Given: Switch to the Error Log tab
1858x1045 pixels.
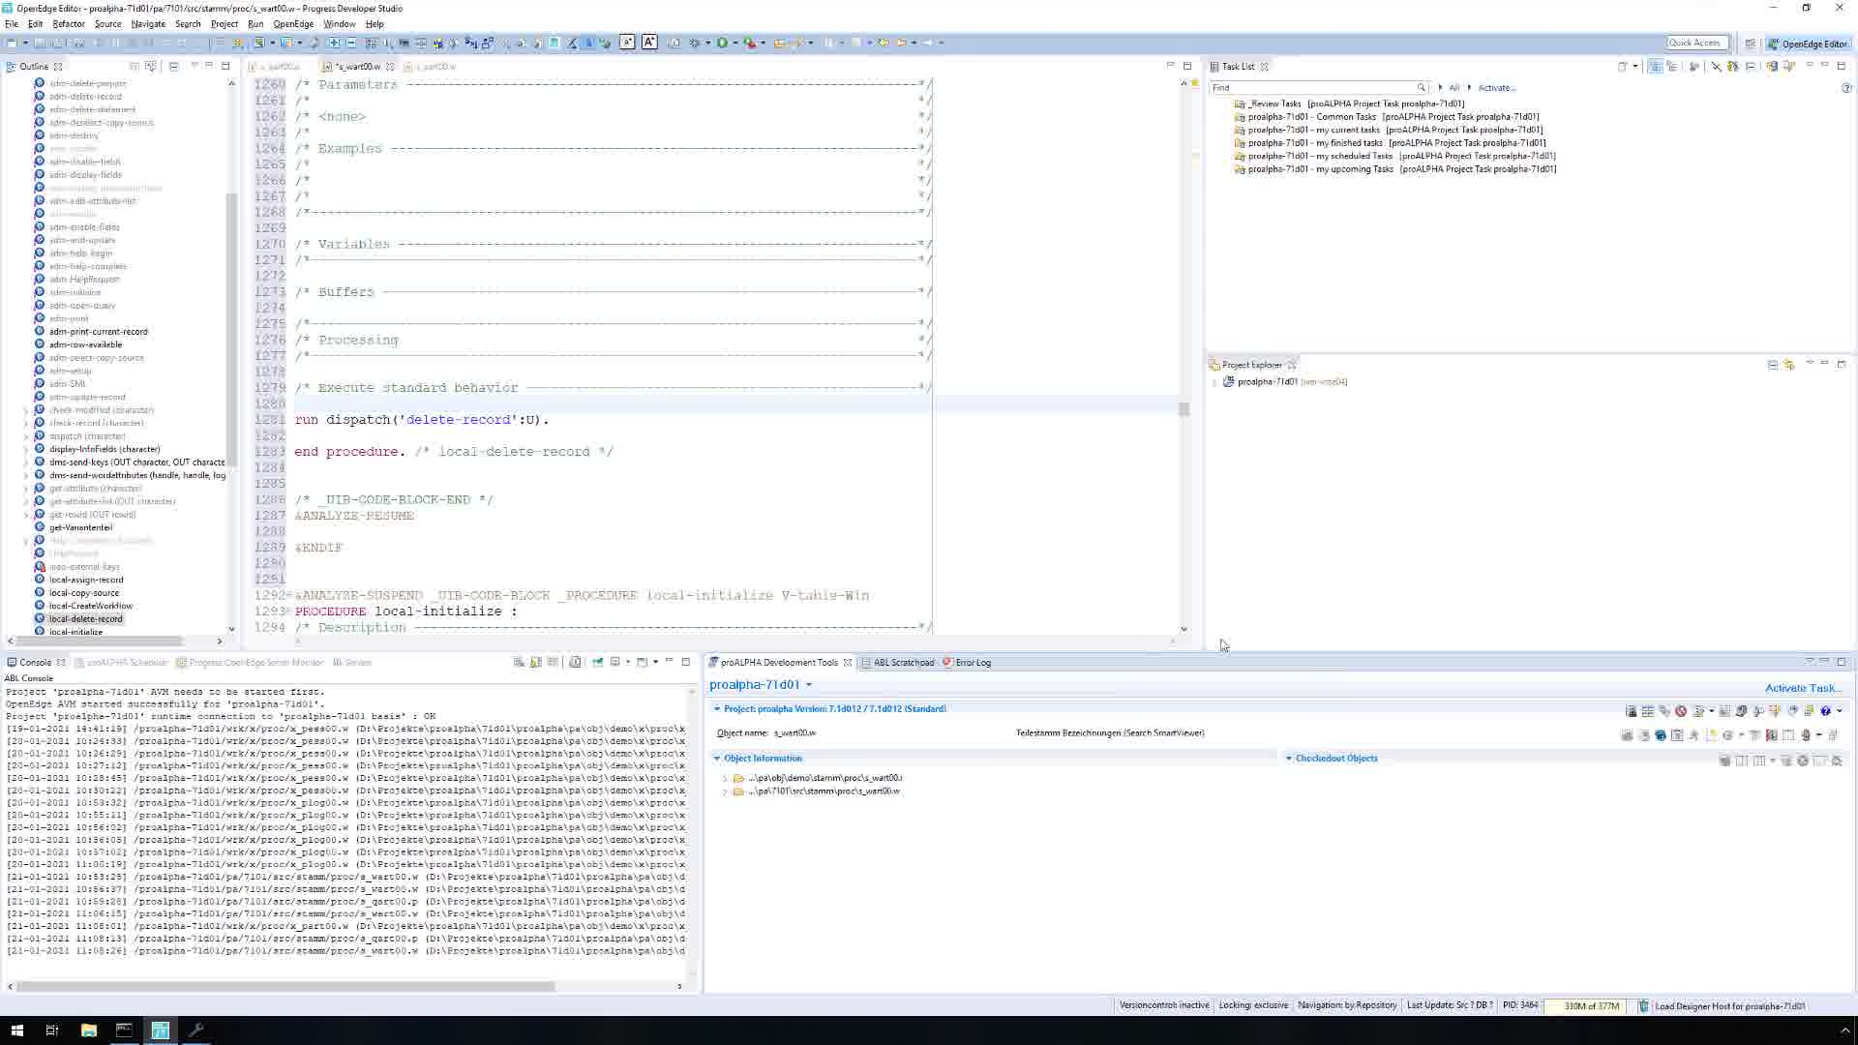Looking at the screenshot, I should click(967, 663).
